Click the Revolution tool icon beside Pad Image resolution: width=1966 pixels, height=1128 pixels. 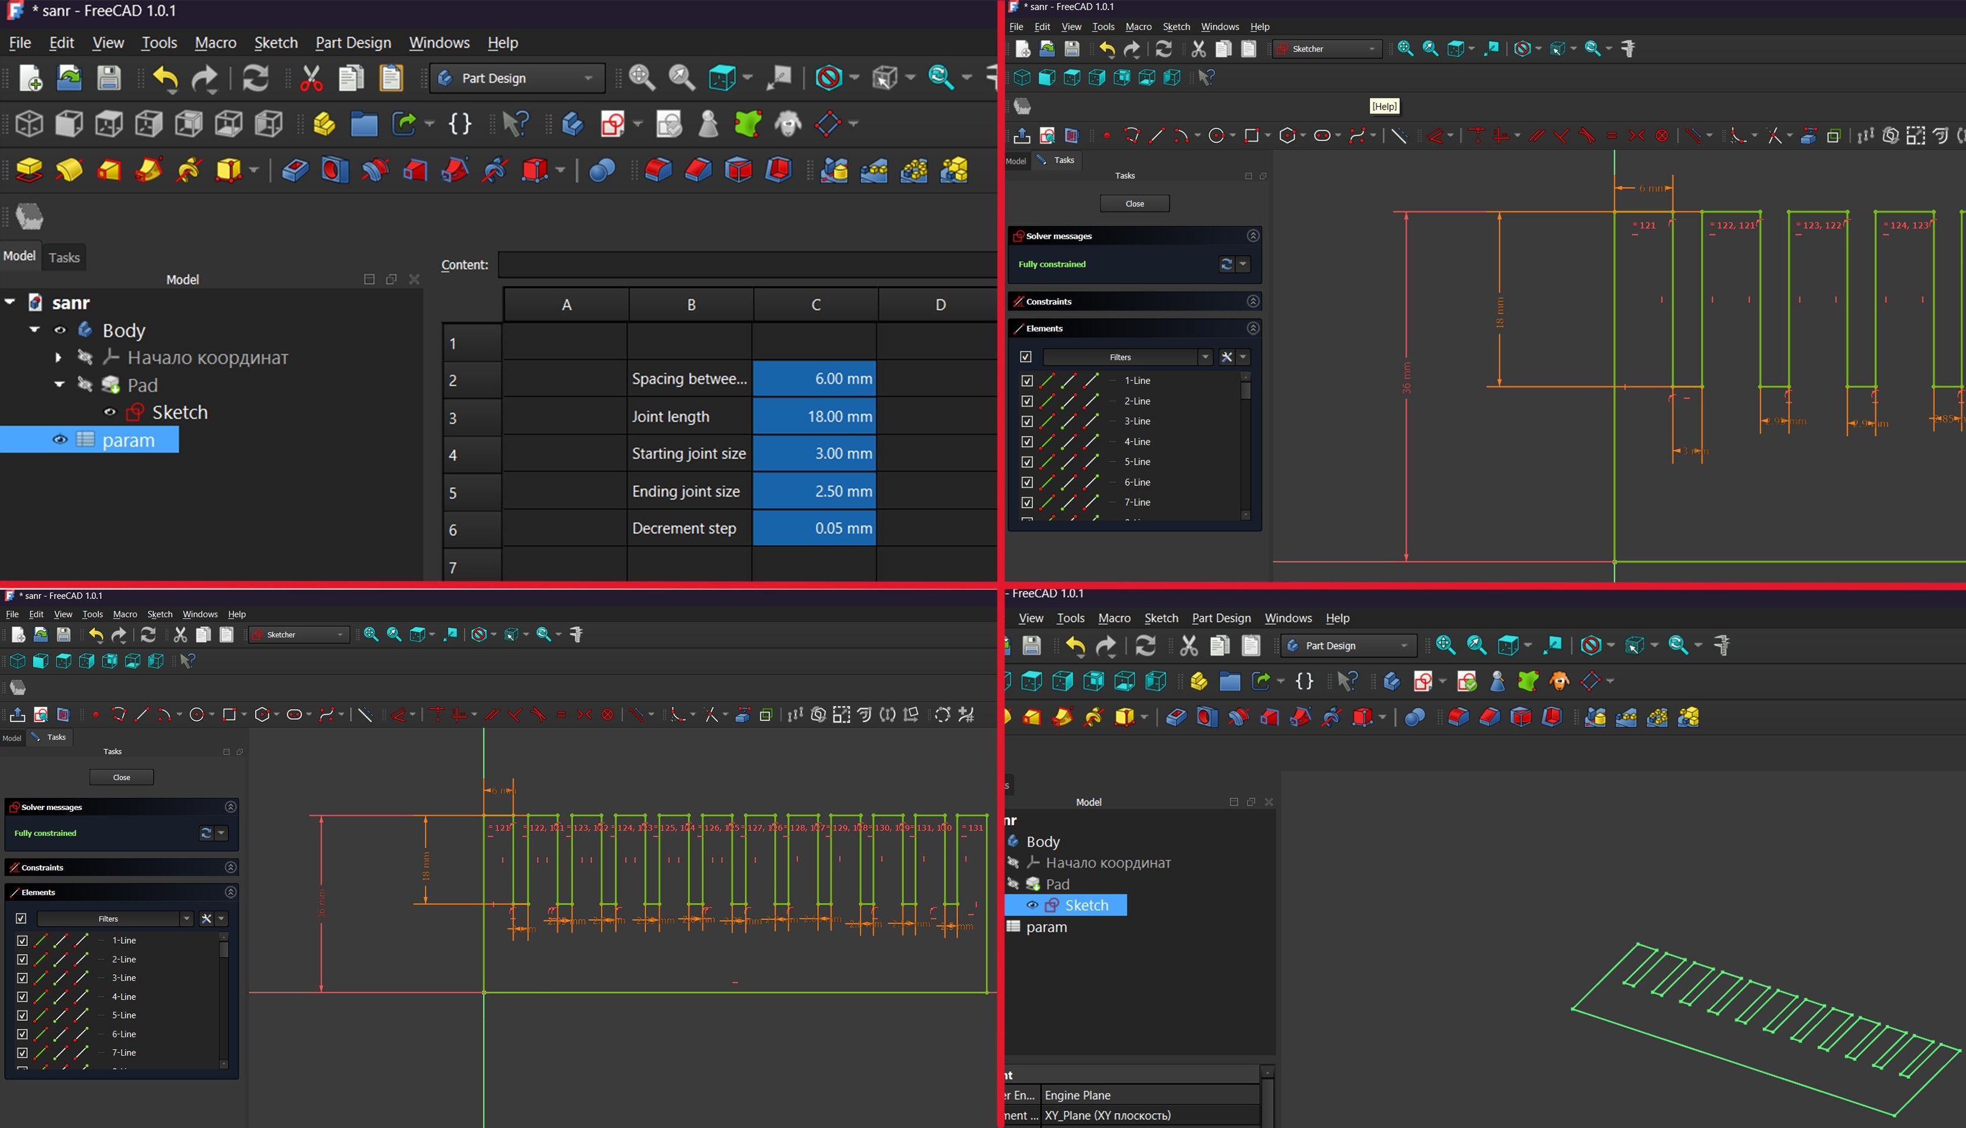[69, 170]
